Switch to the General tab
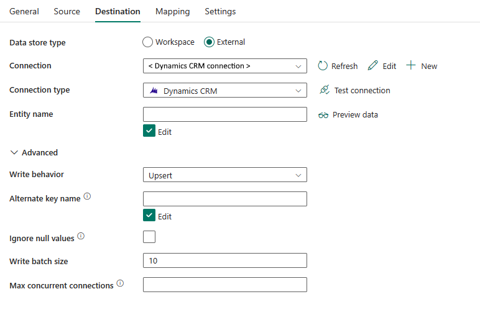The image size is (480, 312). tap(24, 11)
